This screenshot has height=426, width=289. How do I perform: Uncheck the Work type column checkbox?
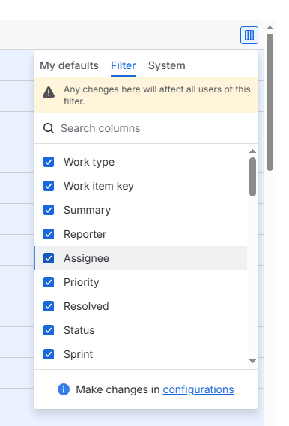pyautogui.click(x=49, y=162)
